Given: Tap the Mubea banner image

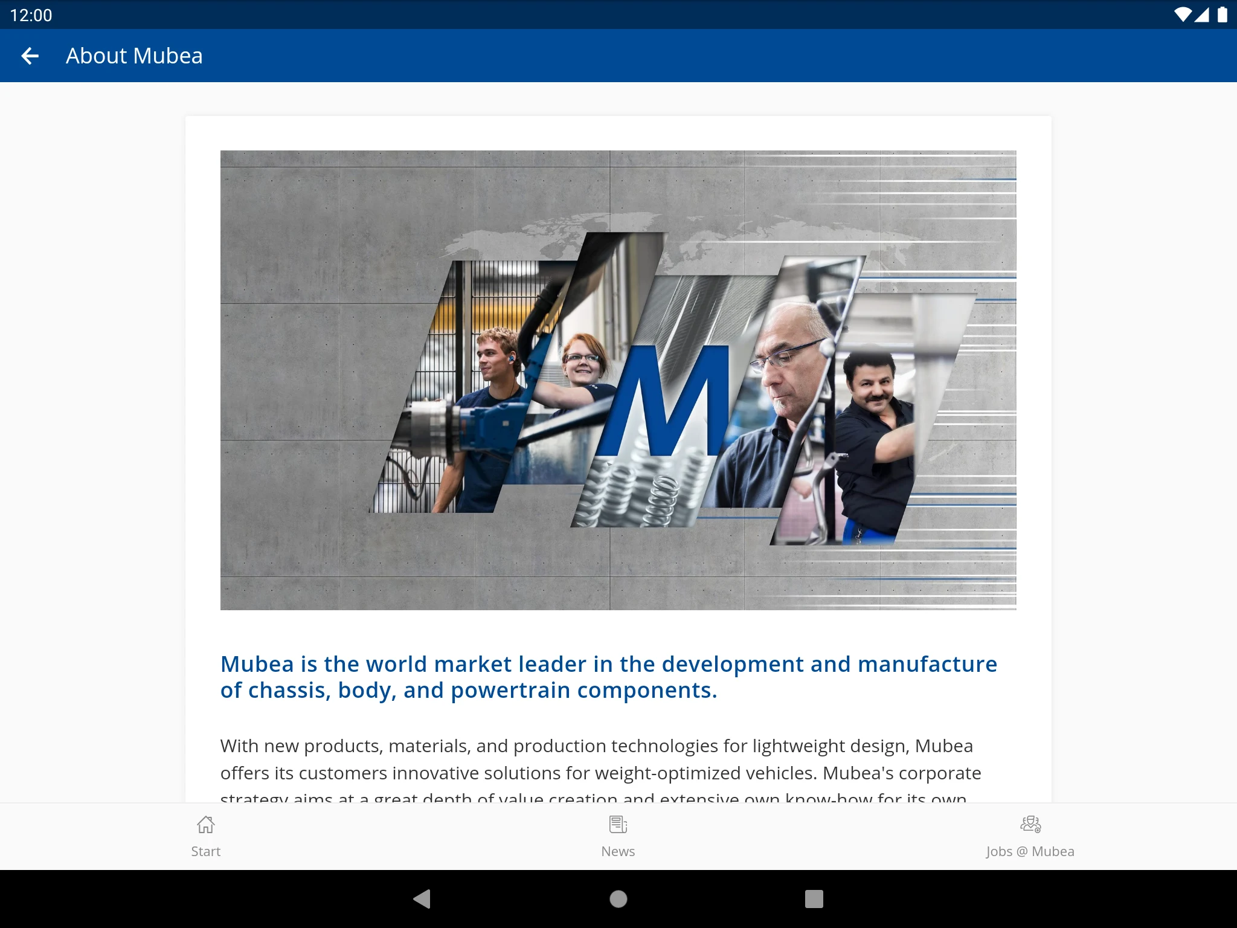Looking at the screenshot, I should pos(618,380).
